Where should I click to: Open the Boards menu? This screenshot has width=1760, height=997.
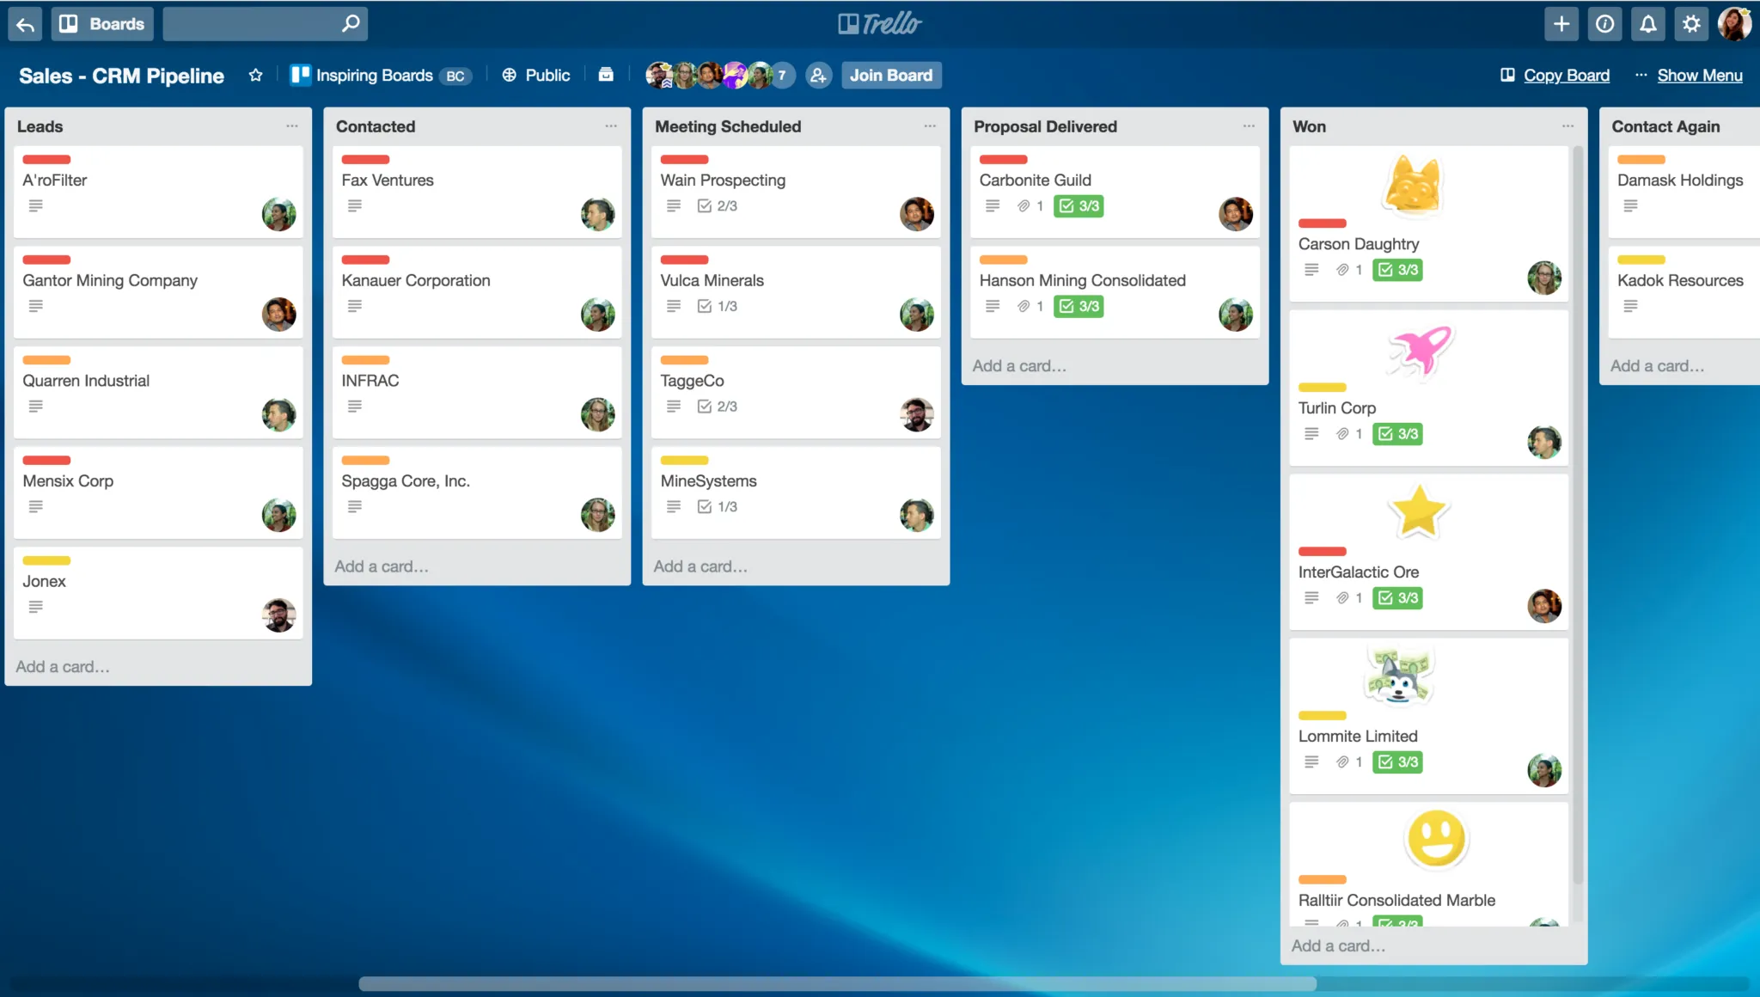[102, 24]
